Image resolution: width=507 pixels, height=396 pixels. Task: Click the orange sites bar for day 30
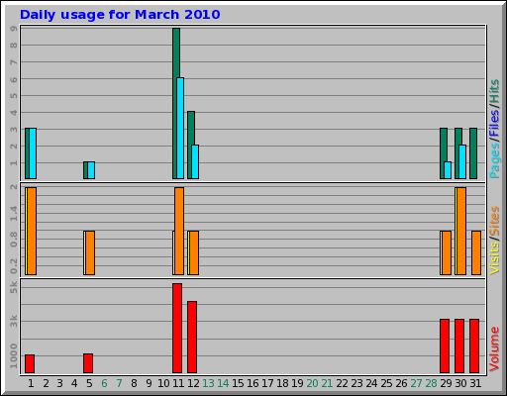(461, 231)
